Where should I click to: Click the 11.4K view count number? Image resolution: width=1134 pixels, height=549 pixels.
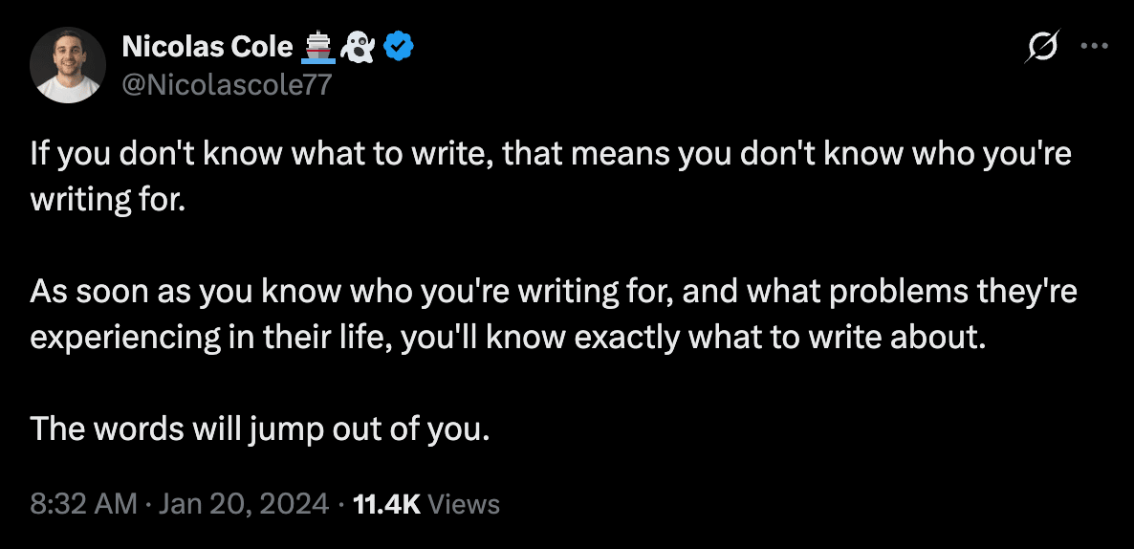tap(386, 504)
